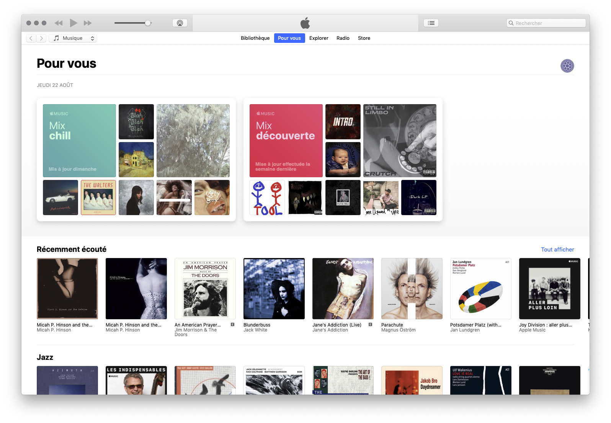This screenshot has height=423, width=611.
Task: Adjust the volume slider knob
Action: 148,23
